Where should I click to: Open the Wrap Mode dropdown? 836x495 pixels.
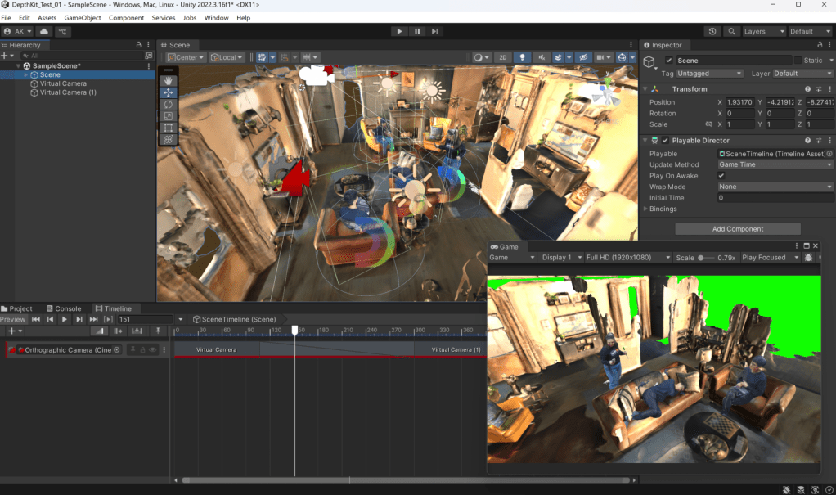pyautogui.click(x=775, y=187)
